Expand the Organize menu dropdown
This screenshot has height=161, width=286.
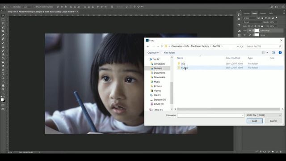coord(153,53)
